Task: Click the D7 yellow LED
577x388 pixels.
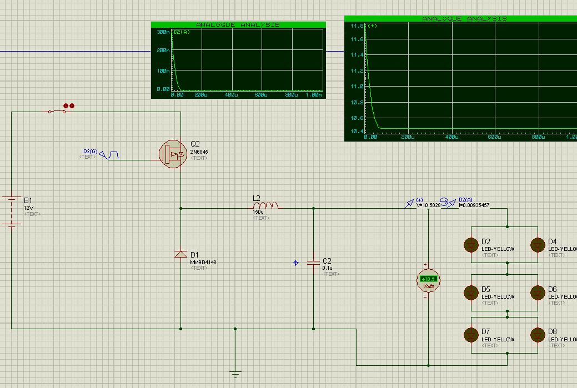Action: pos(471,335)
